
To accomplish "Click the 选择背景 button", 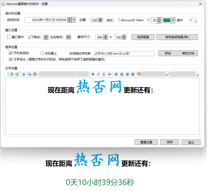I will (143, 37).
